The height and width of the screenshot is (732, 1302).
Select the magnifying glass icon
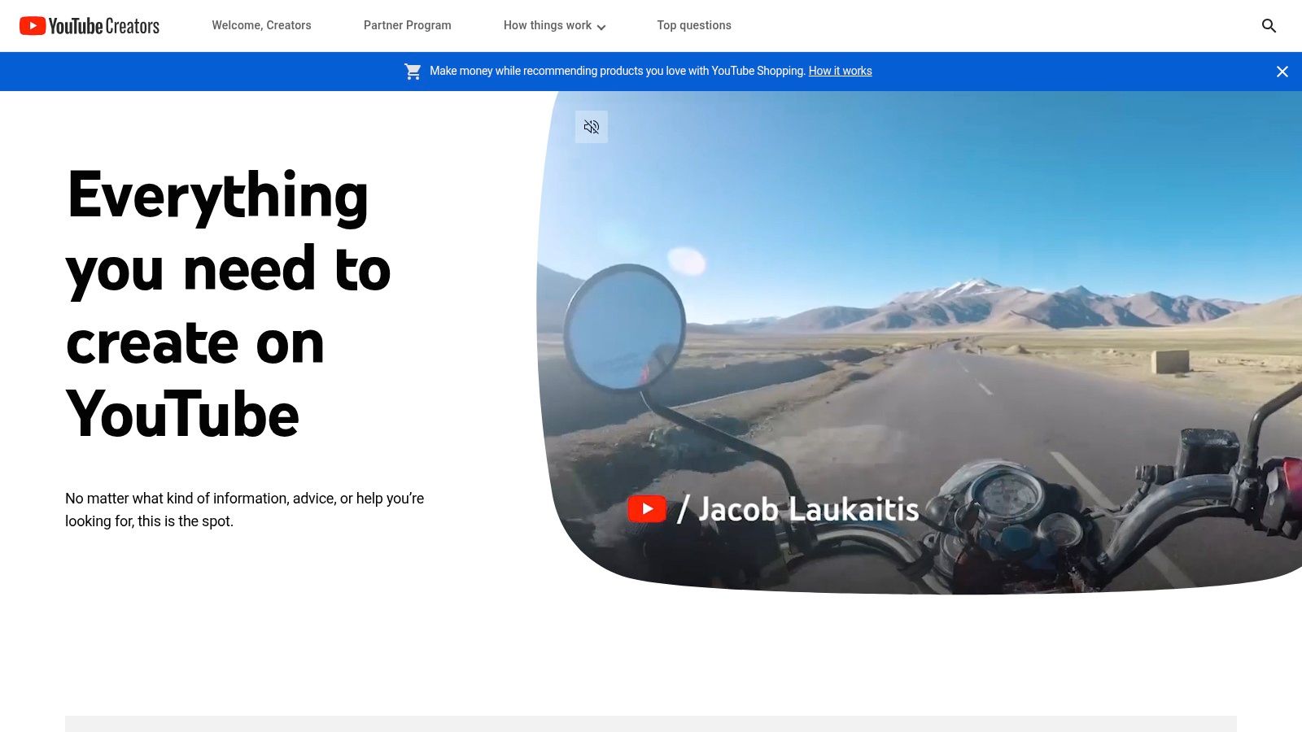point(1269,25)
